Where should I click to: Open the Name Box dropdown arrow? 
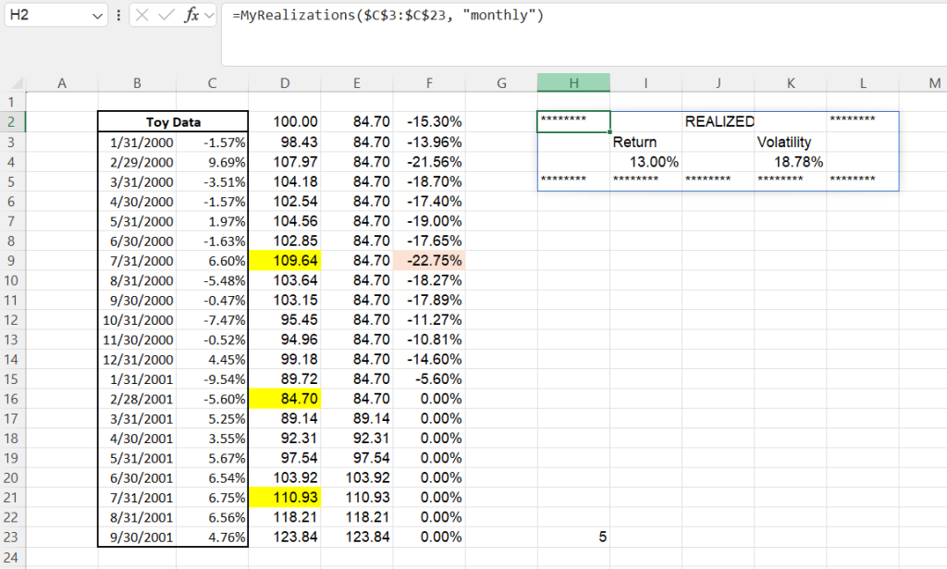click(99, 16)
